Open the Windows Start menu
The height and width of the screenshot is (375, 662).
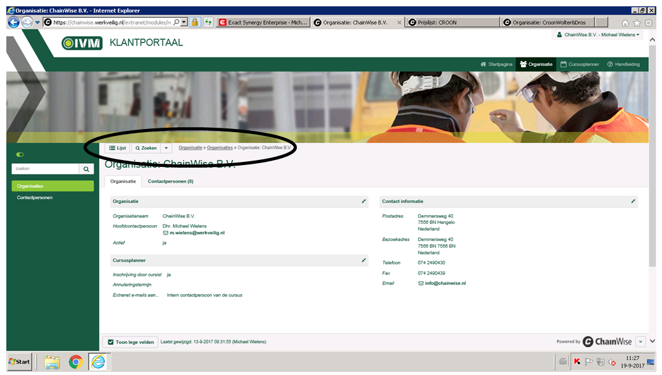point(20,362)
